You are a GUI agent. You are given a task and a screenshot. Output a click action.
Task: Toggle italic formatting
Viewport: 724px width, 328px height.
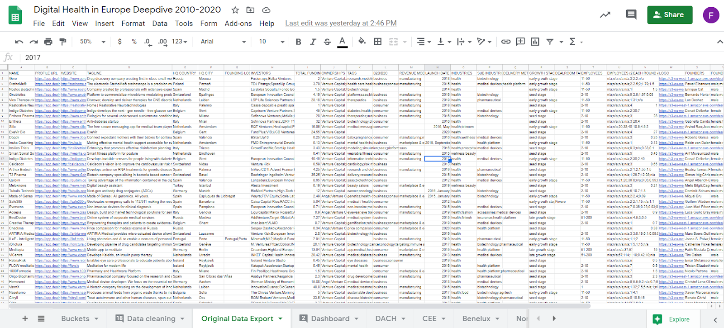(313, 42)
